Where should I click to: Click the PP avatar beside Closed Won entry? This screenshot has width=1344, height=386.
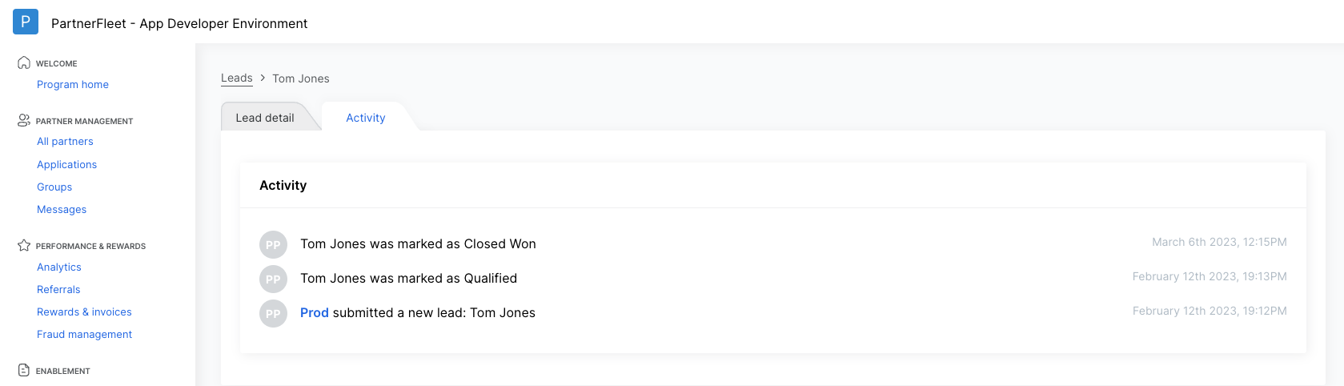[273, 244]
